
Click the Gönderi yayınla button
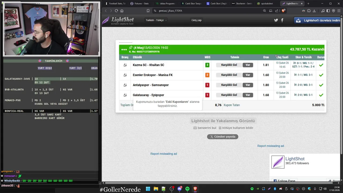[222, 137]
